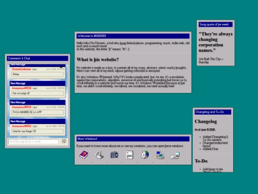Click the More Windows title bar

pyautogui.click(x=133, y=139)
